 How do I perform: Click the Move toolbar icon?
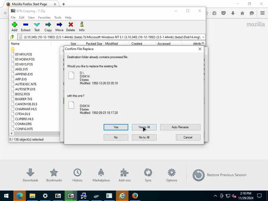(x=59, y=27)
